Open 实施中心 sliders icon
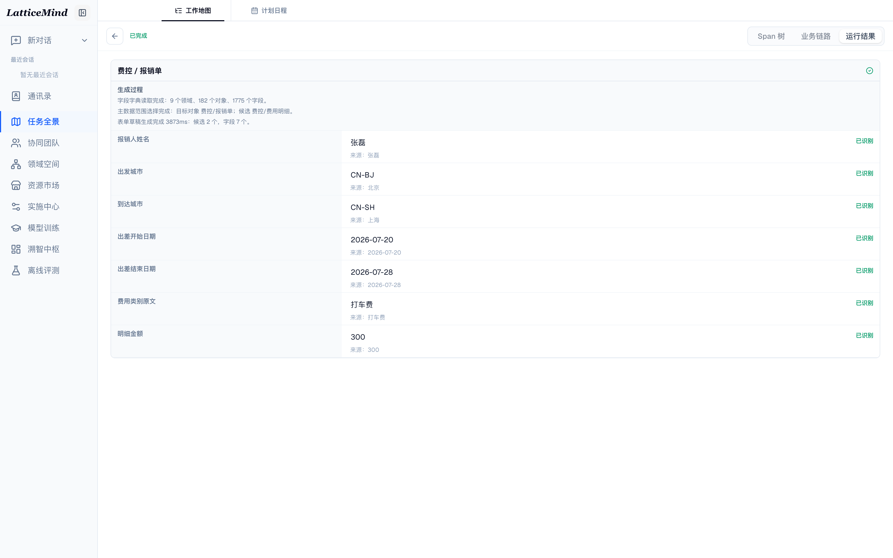Image resolution: width=893 pixels, height=558 pixels. tap(16, 207)
